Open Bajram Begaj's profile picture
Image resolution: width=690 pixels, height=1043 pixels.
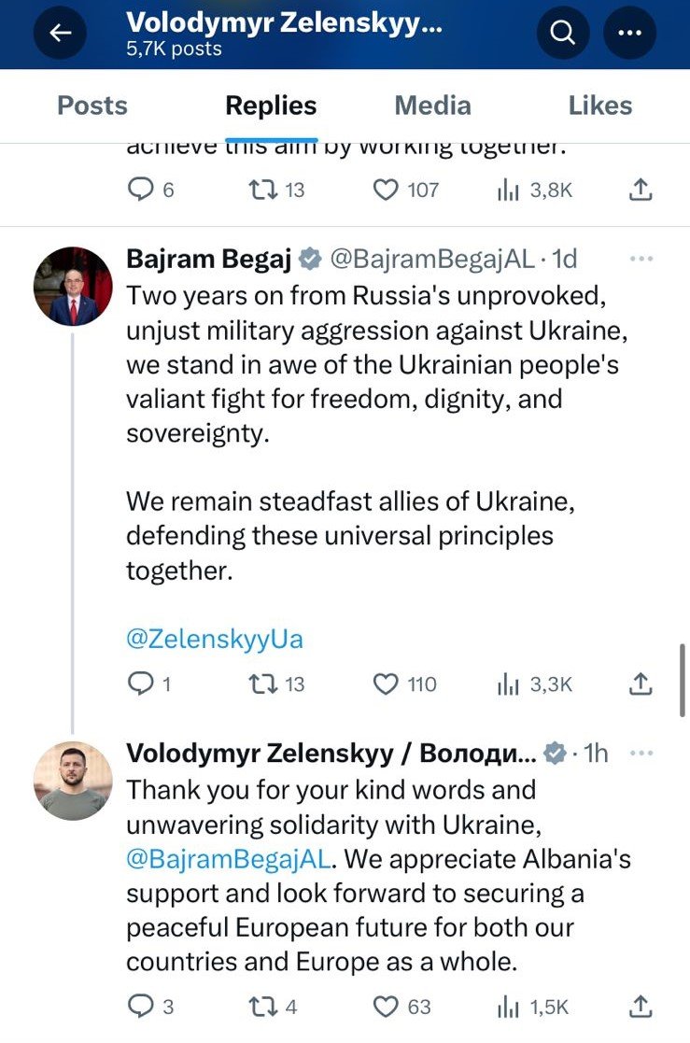(73, 286)
